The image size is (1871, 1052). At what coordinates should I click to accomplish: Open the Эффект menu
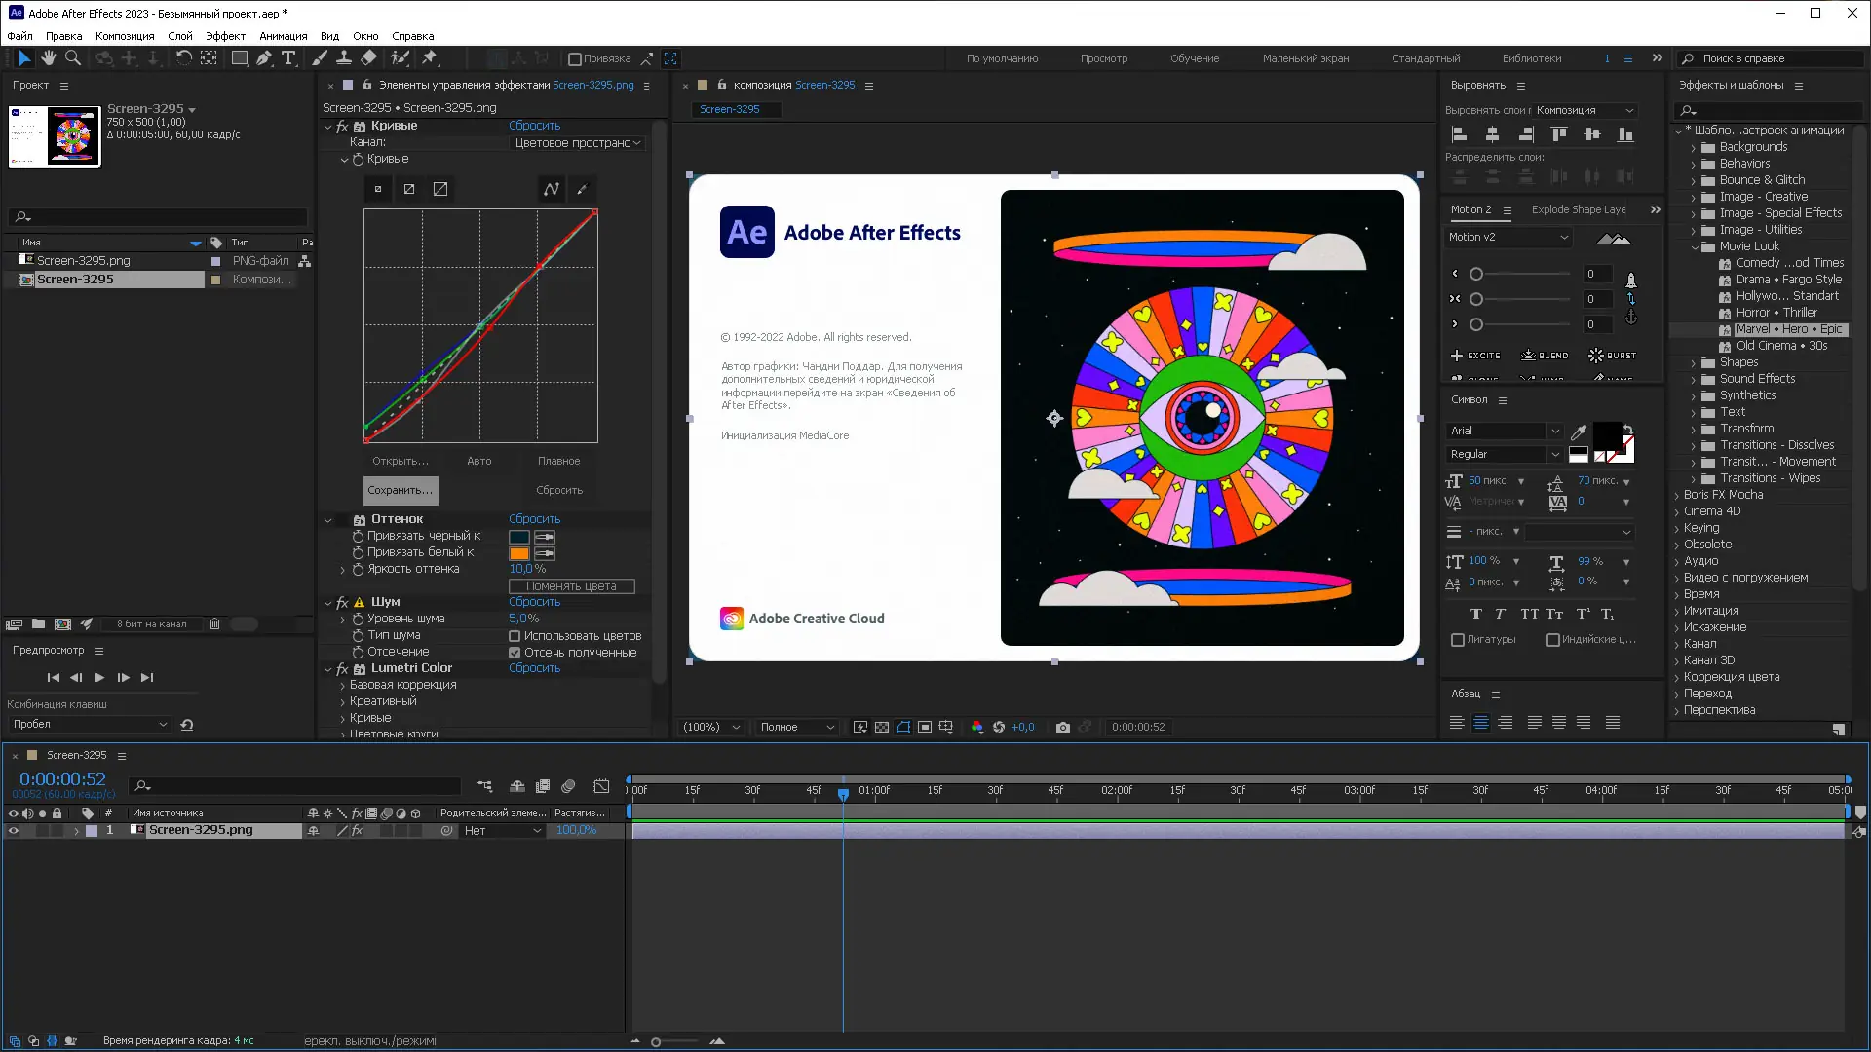pyautogui.click(x=225, y=36)
